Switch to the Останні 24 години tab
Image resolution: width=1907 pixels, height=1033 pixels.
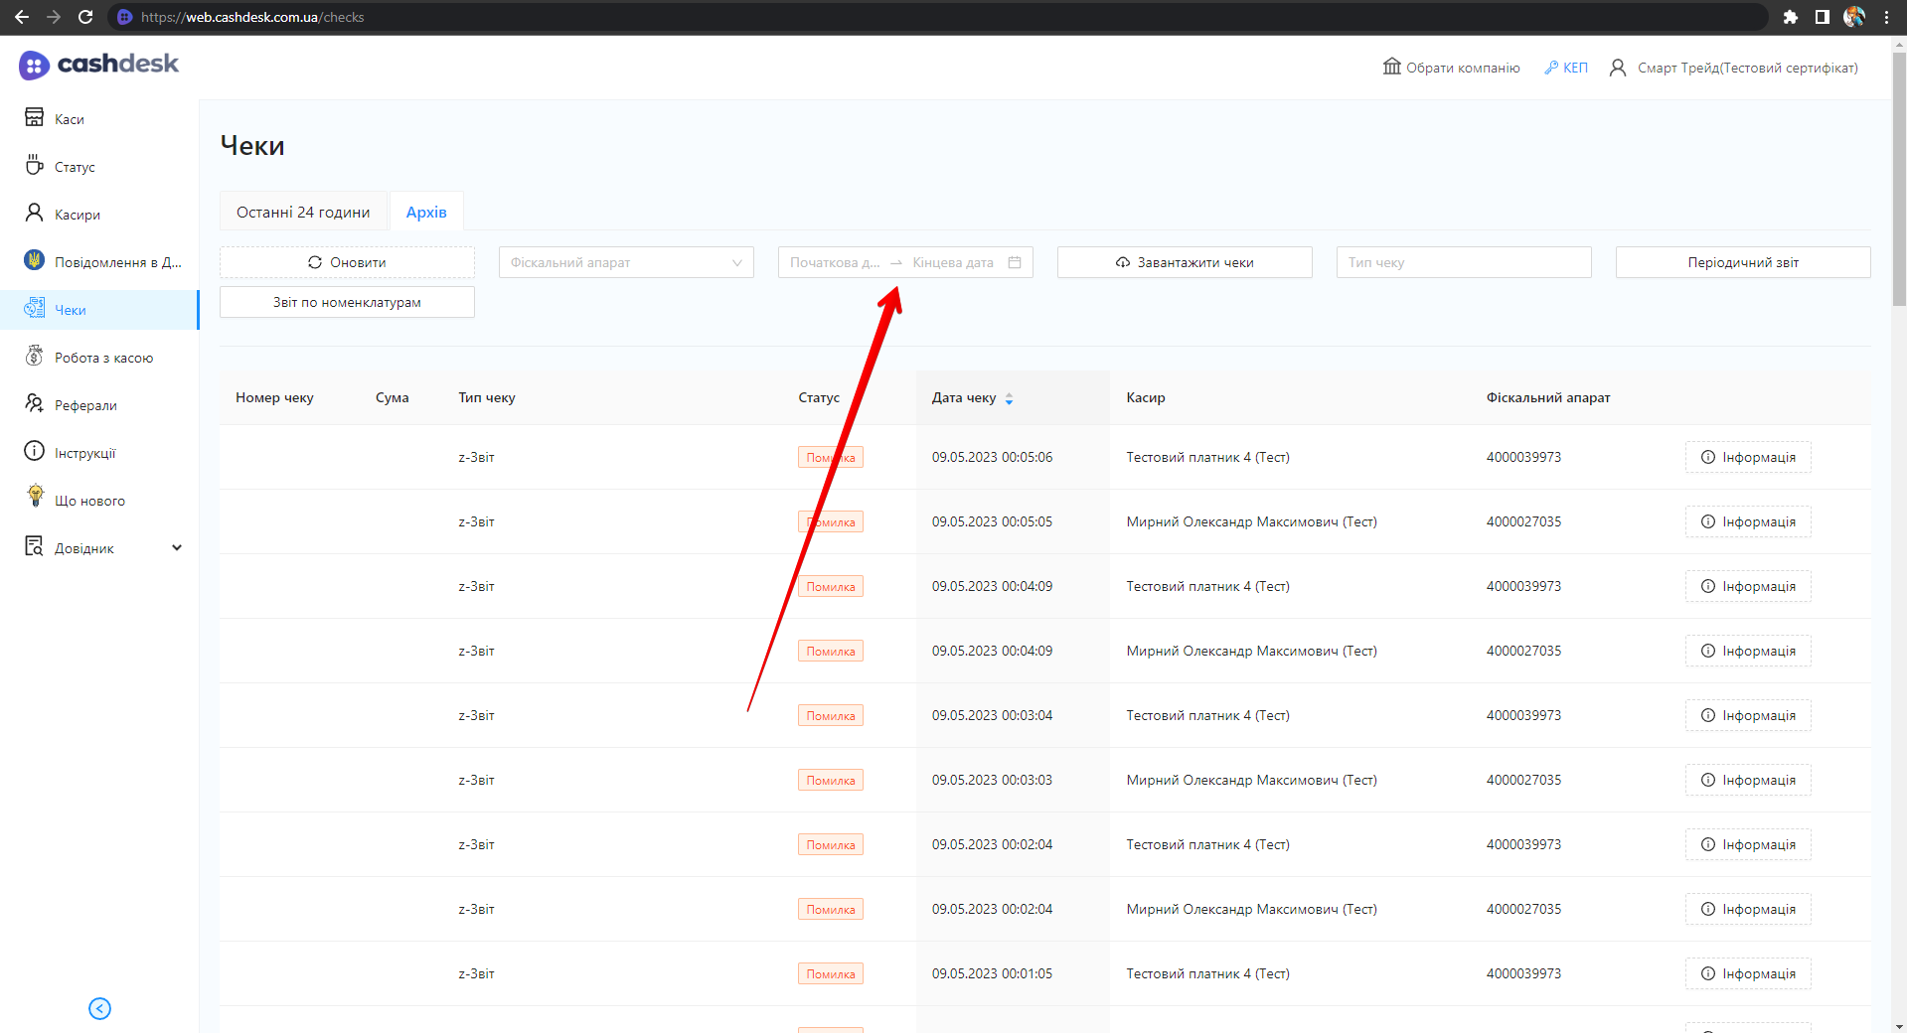click(x=303, y=213)
